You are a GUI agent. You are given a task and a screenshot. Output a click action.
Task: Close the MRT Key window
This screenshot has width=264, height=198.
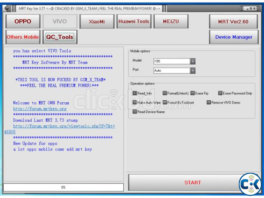point(254,8)
